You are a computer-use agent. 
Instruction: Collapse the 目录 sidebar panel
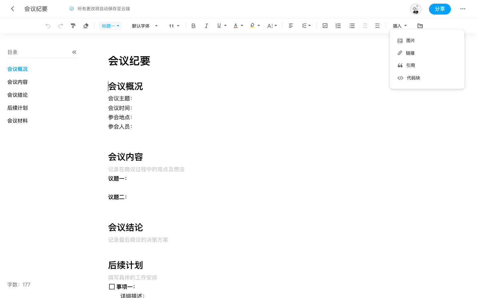click(x=74, y=52)
